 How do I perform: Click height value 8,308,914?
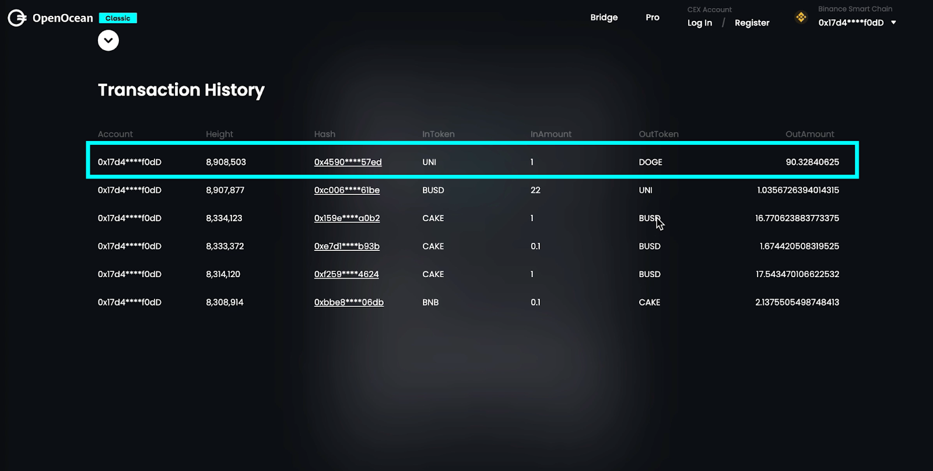coord(225,302)
